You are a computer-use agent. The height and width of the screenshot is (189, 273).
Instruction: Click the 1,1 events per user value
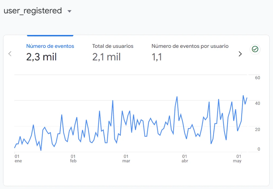click(x=157, y=57)
